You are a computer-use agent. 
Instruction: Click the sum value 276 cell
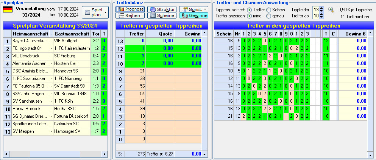pyautogui.click(x=135, y=154)
